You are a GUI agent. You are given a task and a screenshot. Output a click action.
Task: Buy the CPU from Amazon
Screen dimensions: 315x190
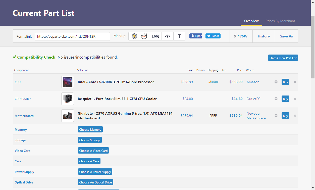coord(285,82)
